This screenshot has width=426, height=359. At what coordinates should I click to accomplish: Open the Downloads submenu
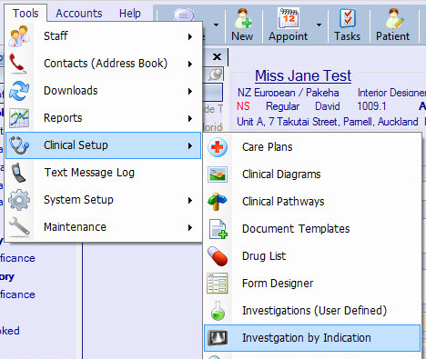point(103,91)
